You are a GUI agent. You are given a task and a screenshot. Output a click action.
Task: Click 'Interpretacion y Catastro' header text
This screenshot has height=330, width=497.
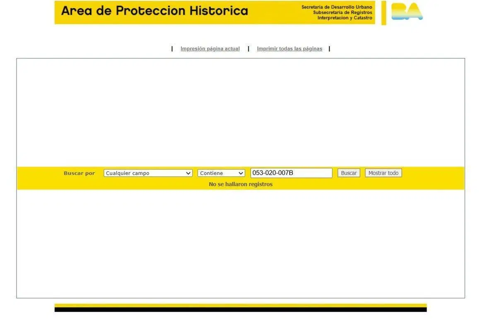click(x=345, y=18)
